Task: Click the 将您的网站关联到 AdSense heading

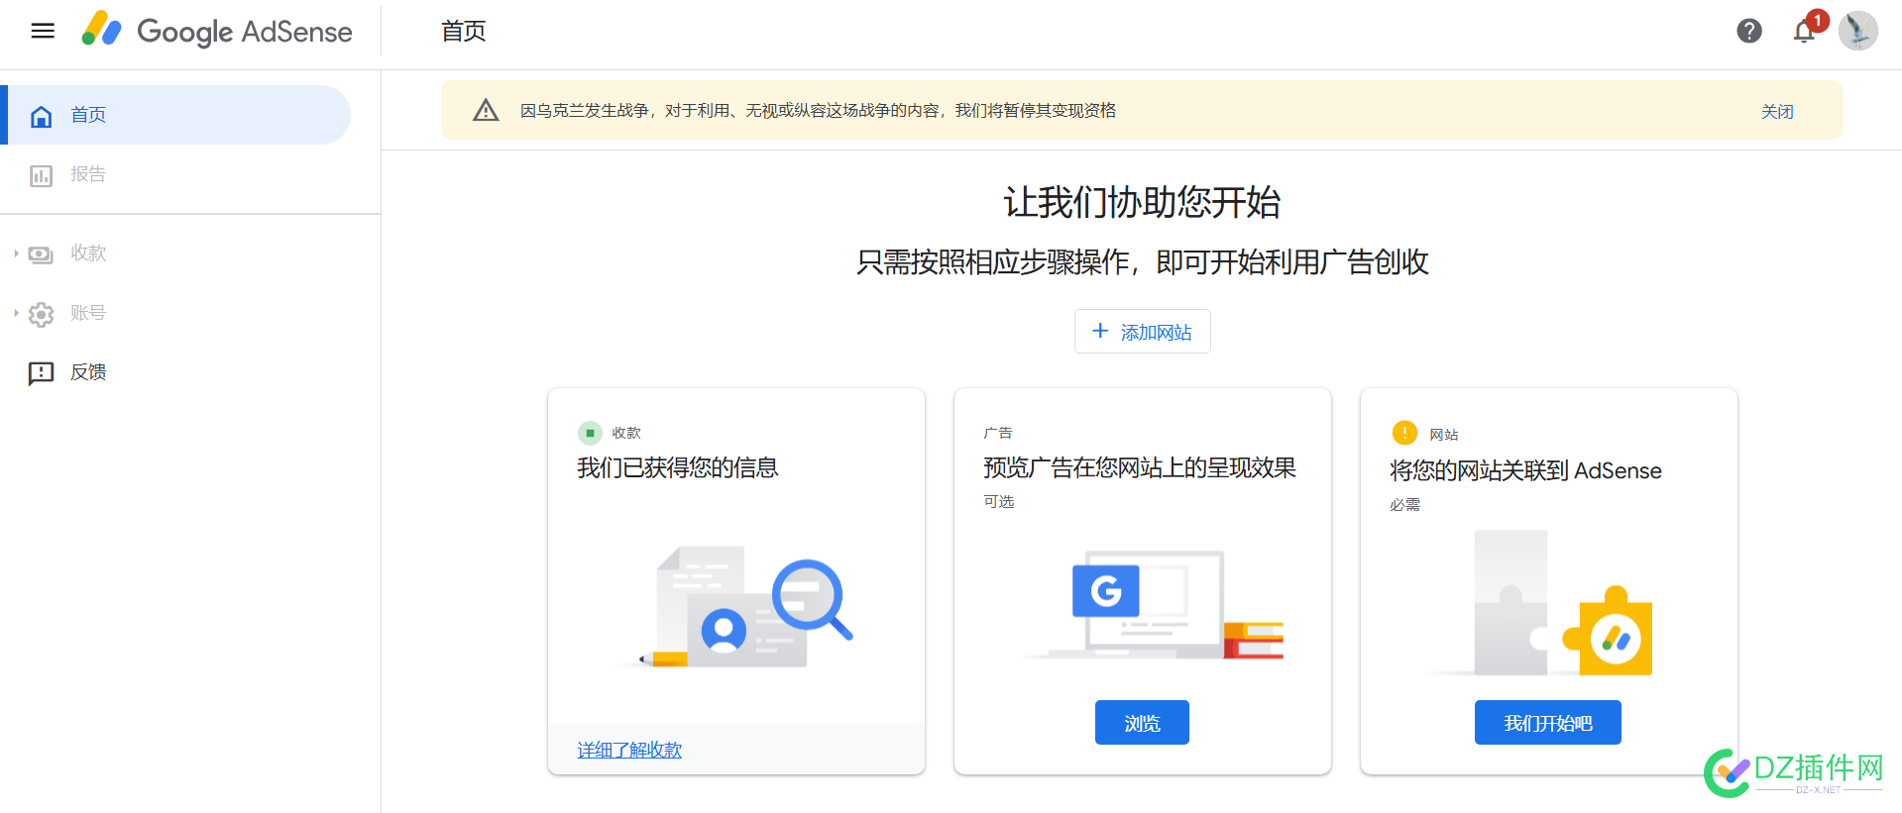Action: (x=1525, y=470)
